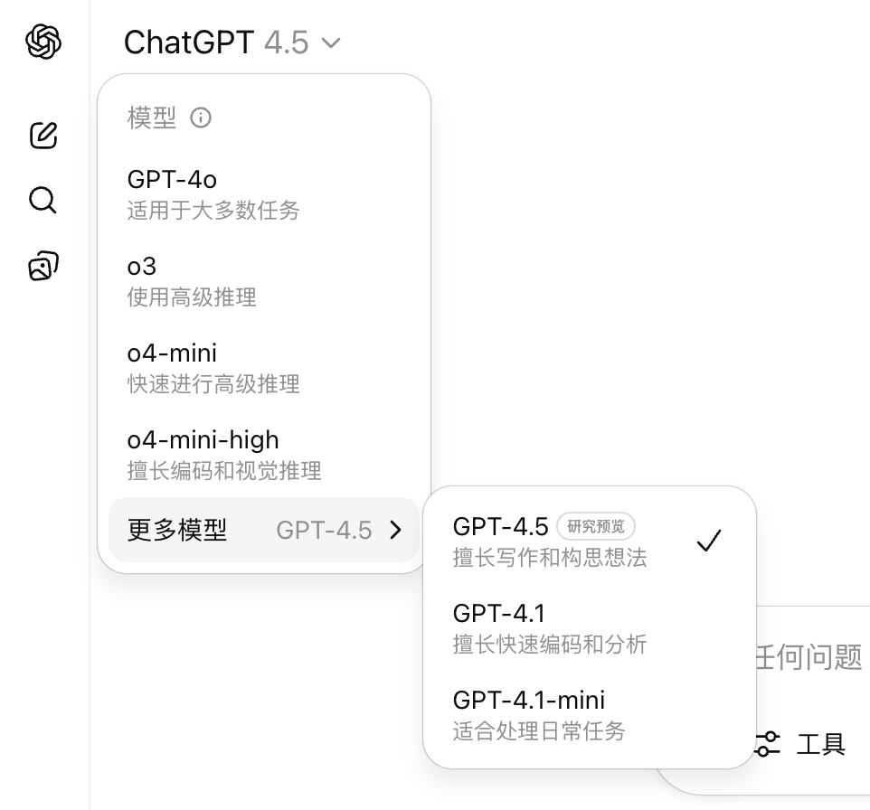Click the checkmark beside GPT-4.5
The width and height of the screenshot is (870, 810).
point(709,541)
